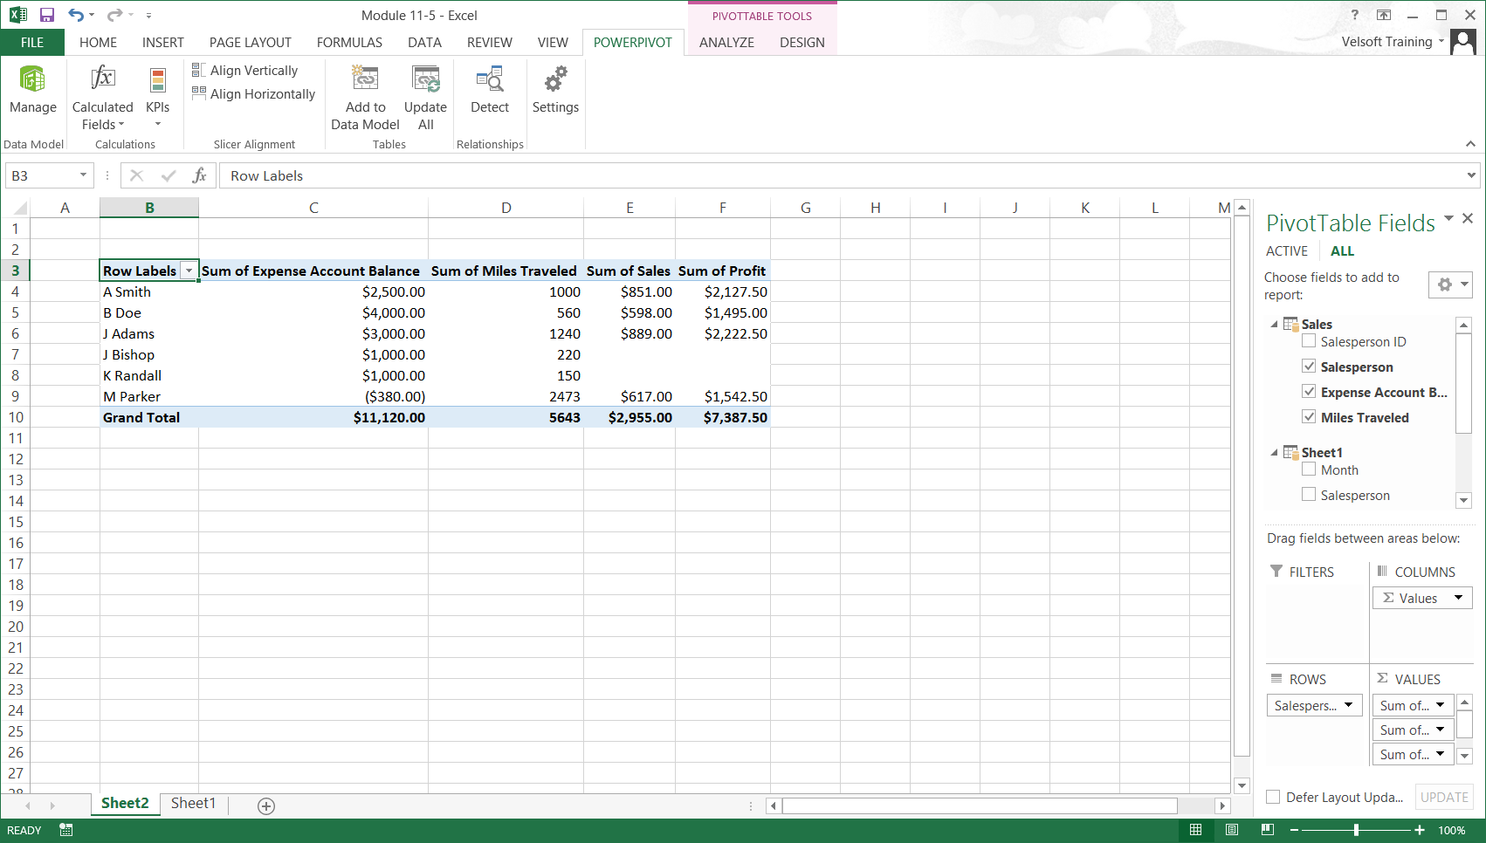The height and width of the screenshot is (843, 1486).
Task: Open the Values dropdown in COLUMNS area
Action: coord(1458,598)
